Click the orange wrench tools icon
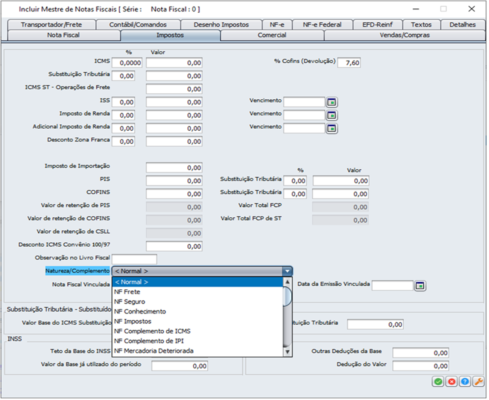 coord(478,381)
